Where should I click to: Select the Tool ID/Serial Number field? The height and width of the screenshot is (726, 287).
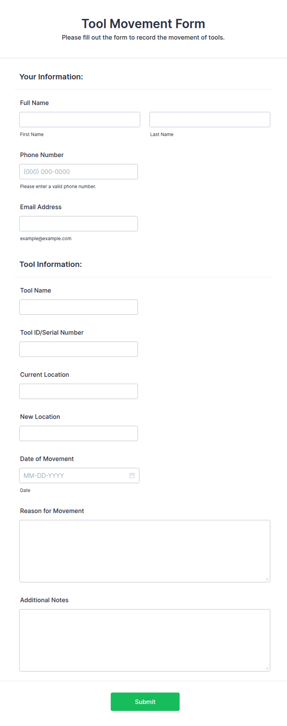[x=79, y=349]
